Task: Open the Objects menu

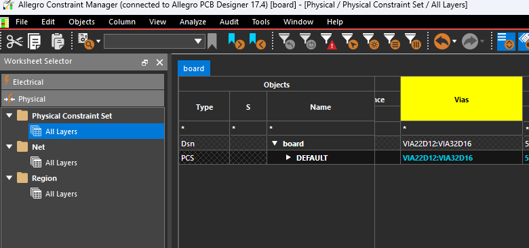Action: [x=81, y=22]
